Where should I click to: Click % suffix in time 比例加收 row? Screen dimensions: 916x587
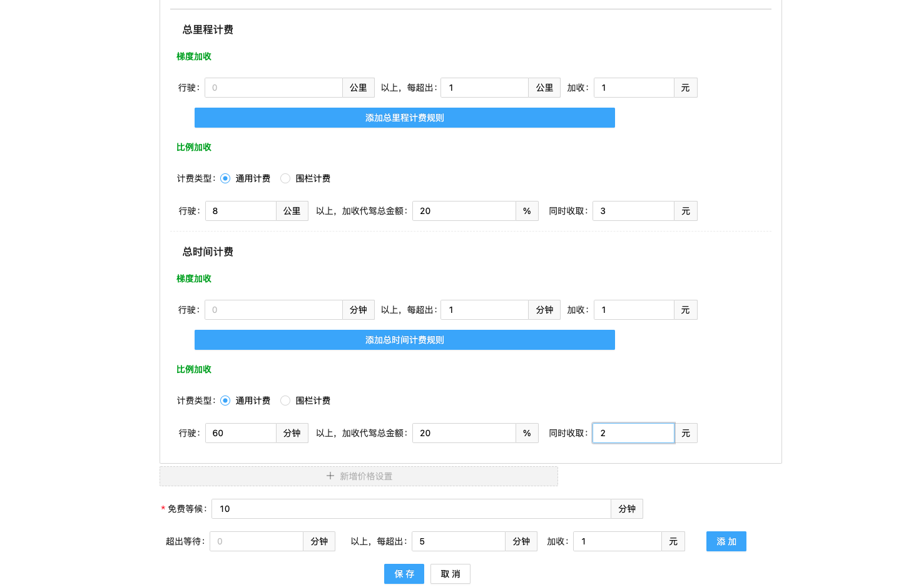(527, 433)
